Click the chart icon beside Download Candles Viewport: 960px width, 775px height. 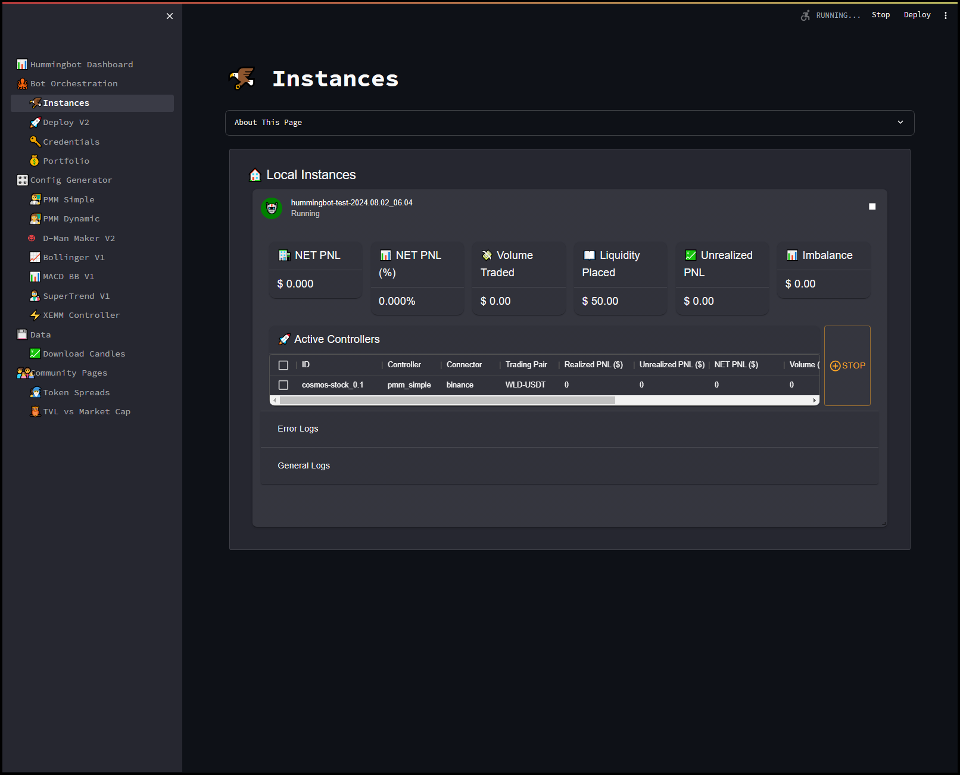35,354
